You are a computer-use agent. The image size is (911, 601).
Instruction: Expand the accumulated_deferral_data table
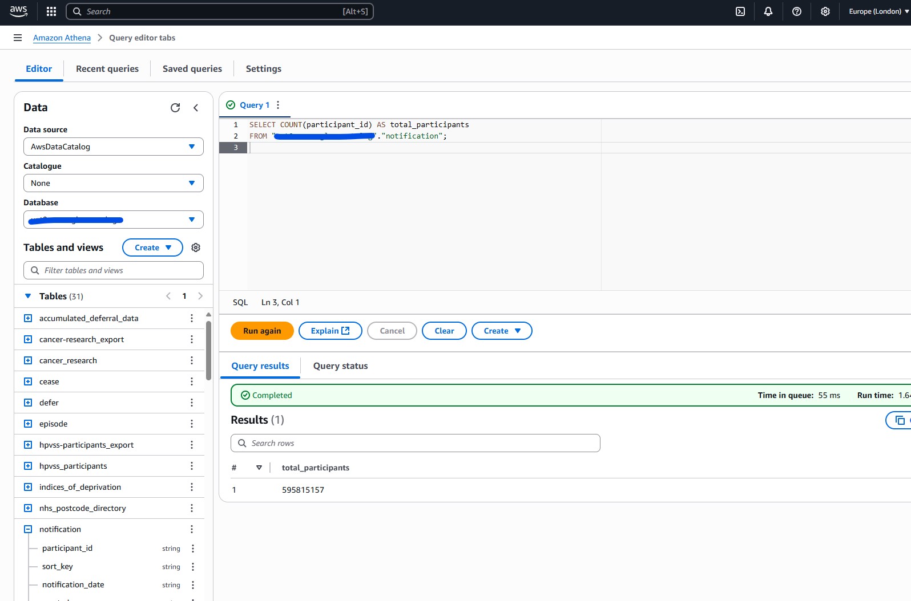point(28,318)
